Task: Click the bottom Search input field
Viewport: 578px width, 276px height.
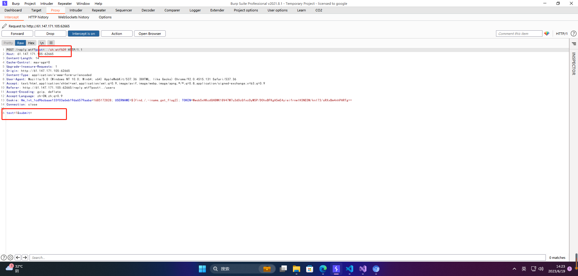Action: (287, 258)
